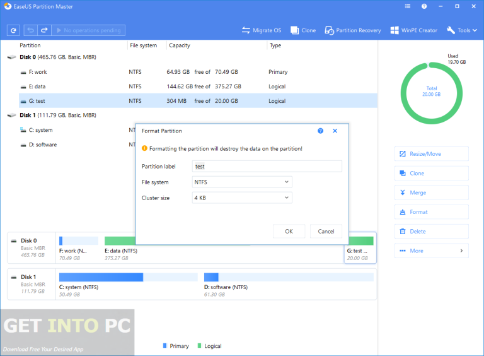484x356 pixels.
Task: Click the refresh icon in toolbar
Action: pos(13,30)
